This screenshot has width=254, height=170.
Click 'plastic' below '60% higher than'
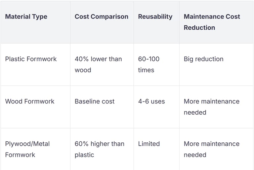click(84, 155)
